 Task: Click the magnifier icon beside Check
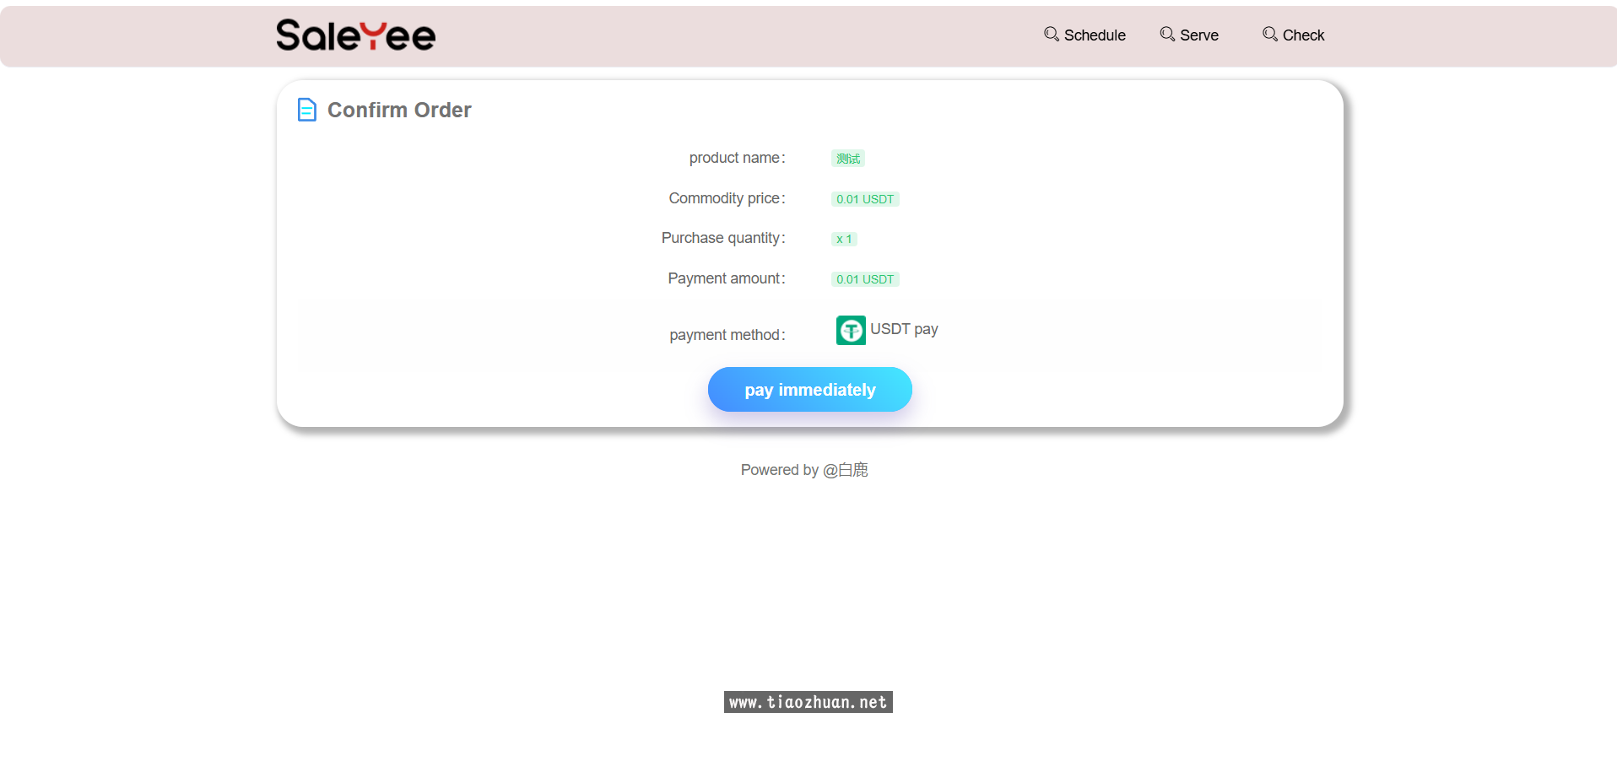[1269, 34]
